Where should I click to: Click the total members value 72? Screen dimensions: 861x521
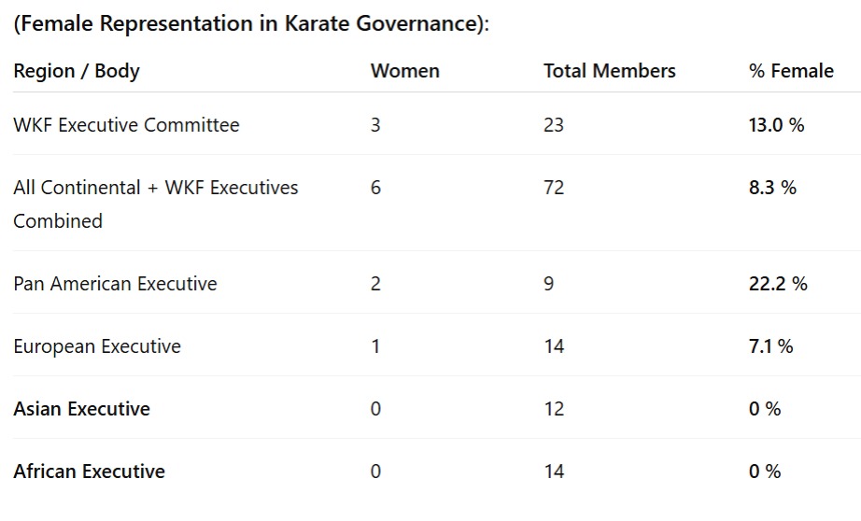(554, 188)
